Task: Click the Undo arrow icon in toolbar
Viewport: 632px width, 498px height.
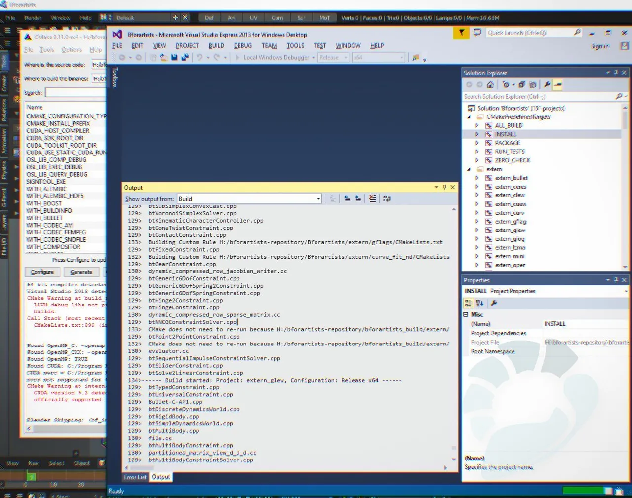Action: 199,57
